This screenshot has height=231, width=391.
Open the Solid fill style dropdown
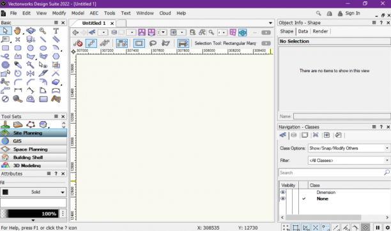pyautogui.click(x=33, y=192)
